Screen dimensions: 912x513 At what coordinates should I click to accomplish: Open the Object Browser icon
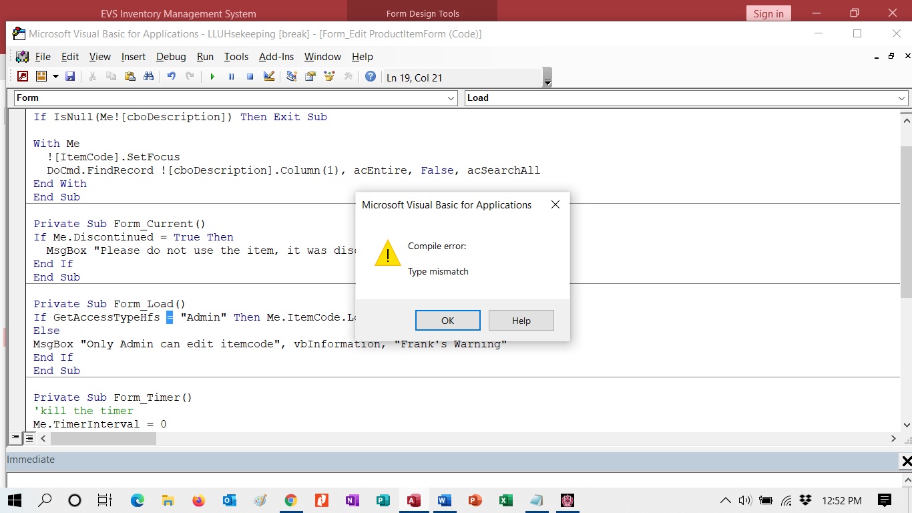(328, 77)
